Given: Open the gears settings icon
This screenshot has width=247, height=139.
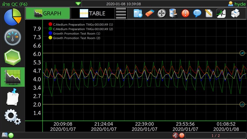Looking at the screenshot, I should tap(13, 117).
